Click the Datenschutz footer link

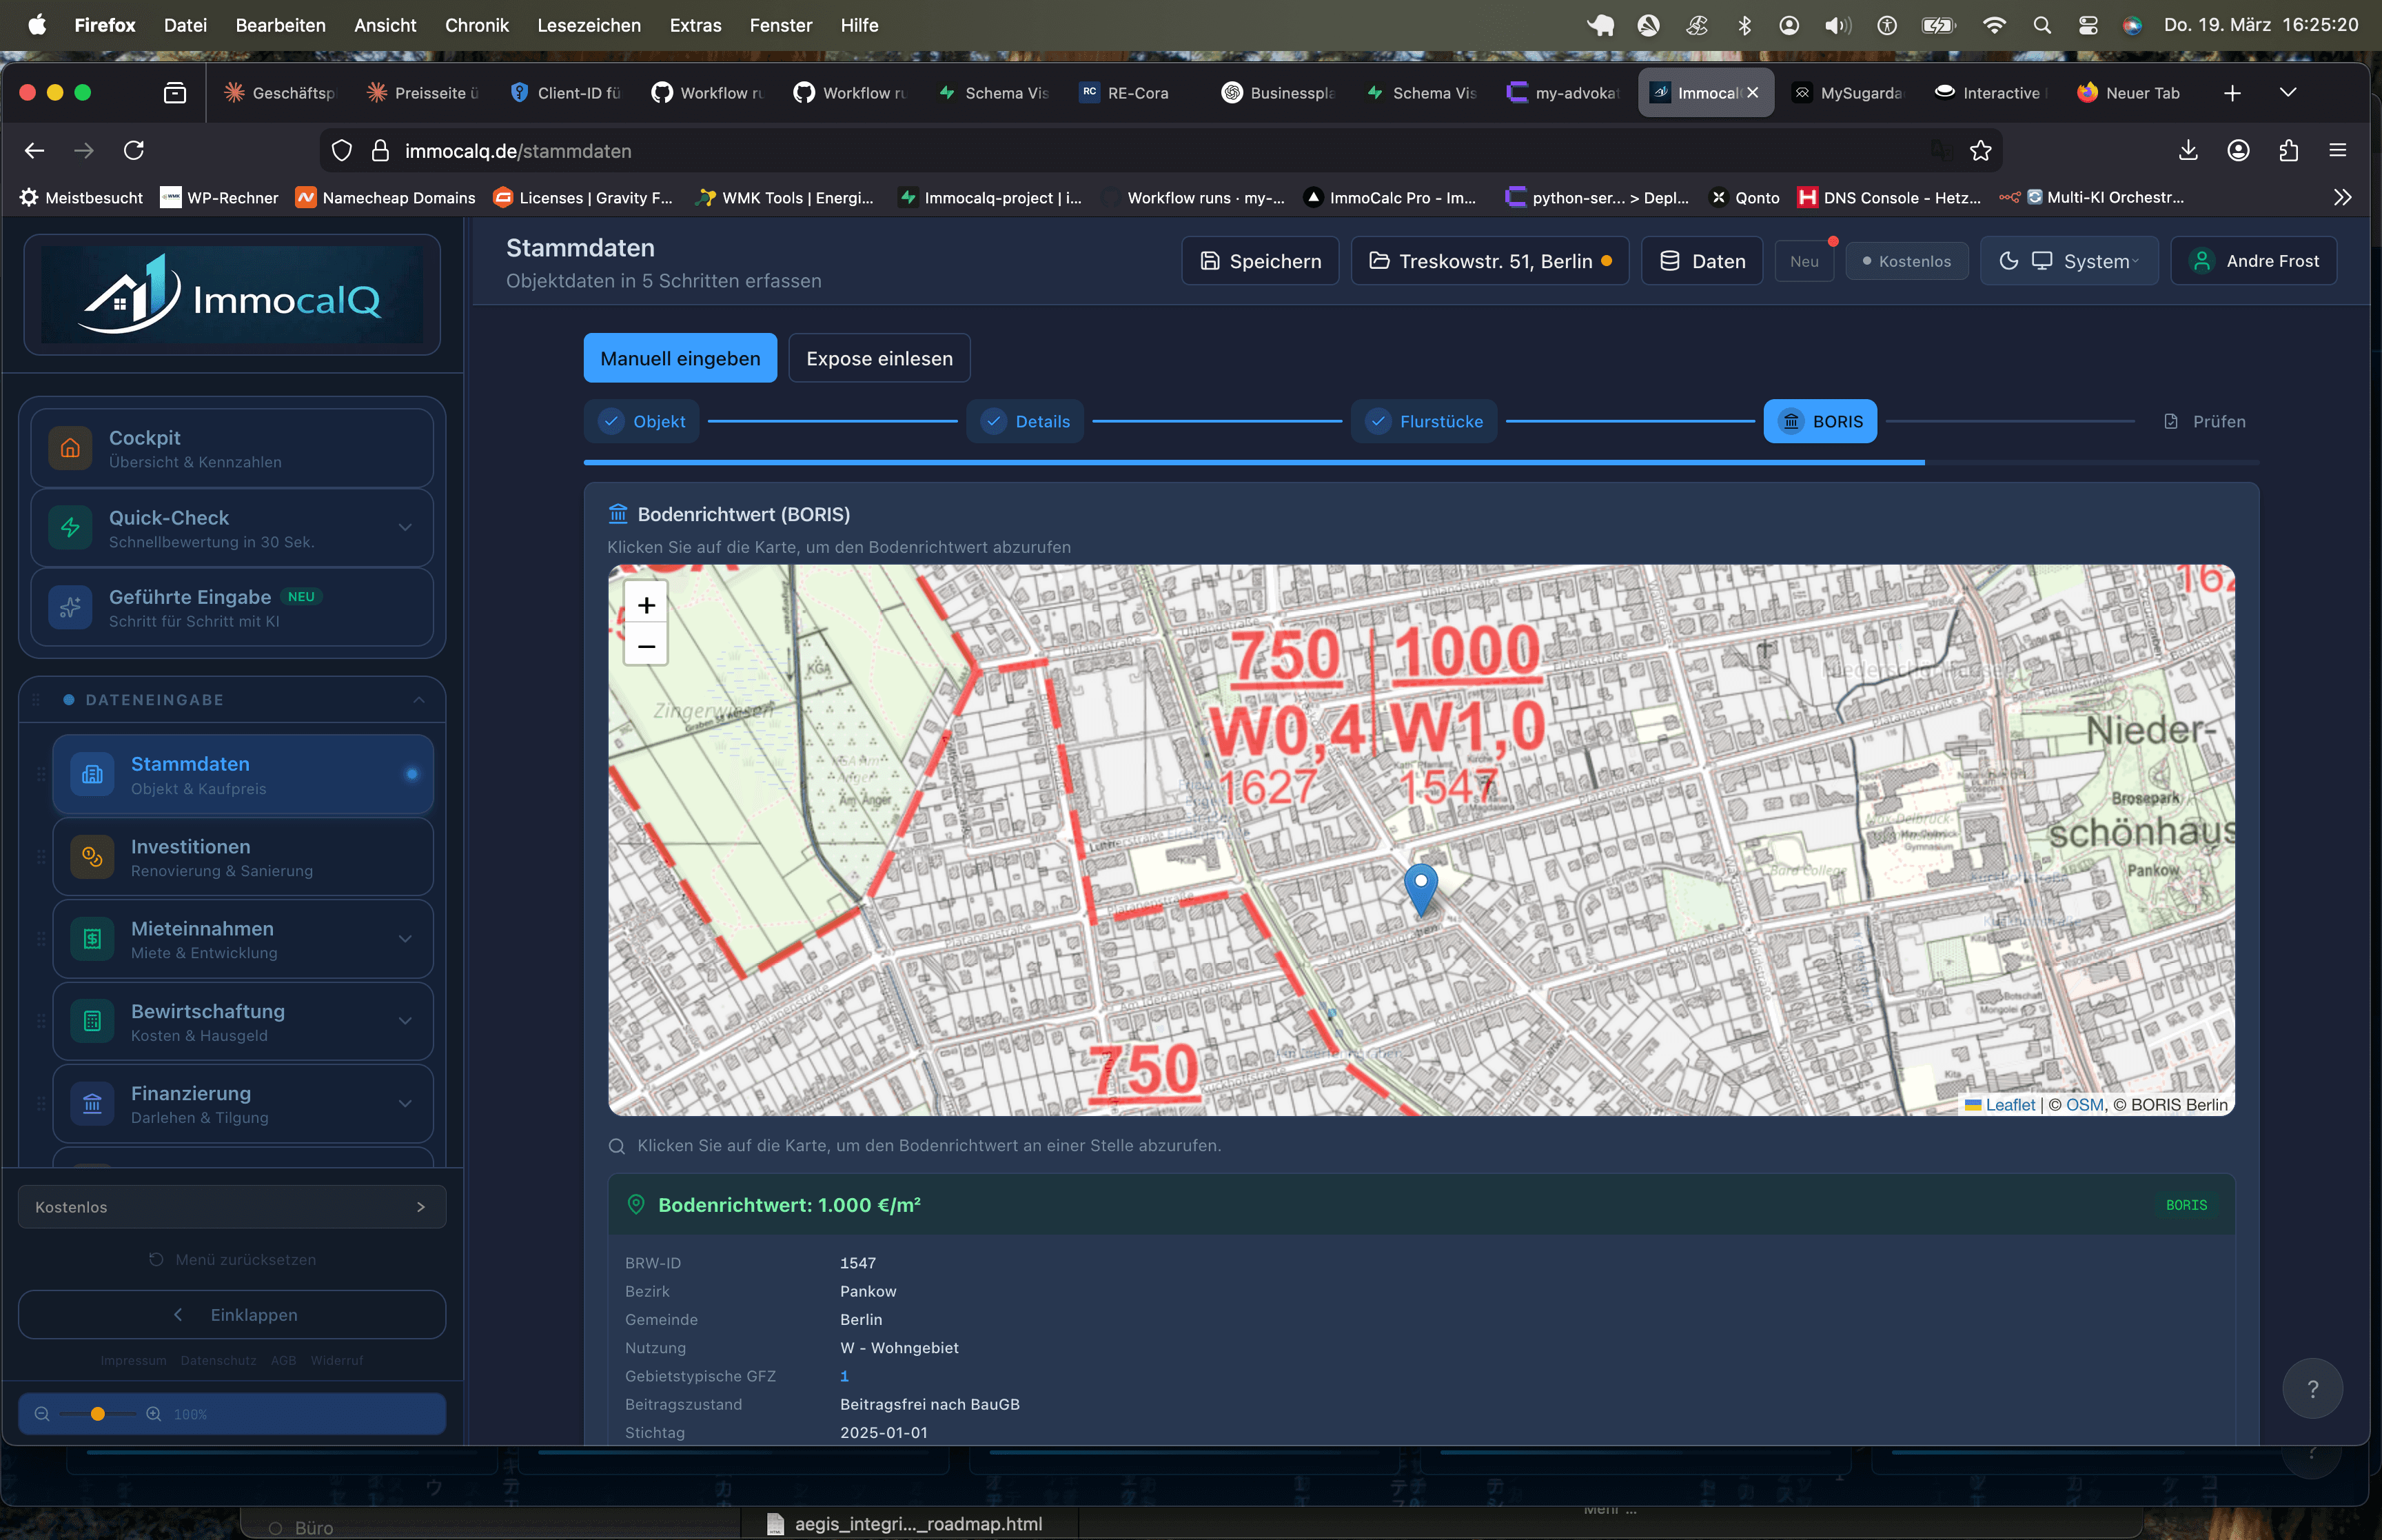click(x=218, y=1360)
